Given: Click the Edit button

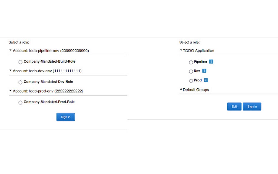Looking at the screenshot, I should point(234,106).
